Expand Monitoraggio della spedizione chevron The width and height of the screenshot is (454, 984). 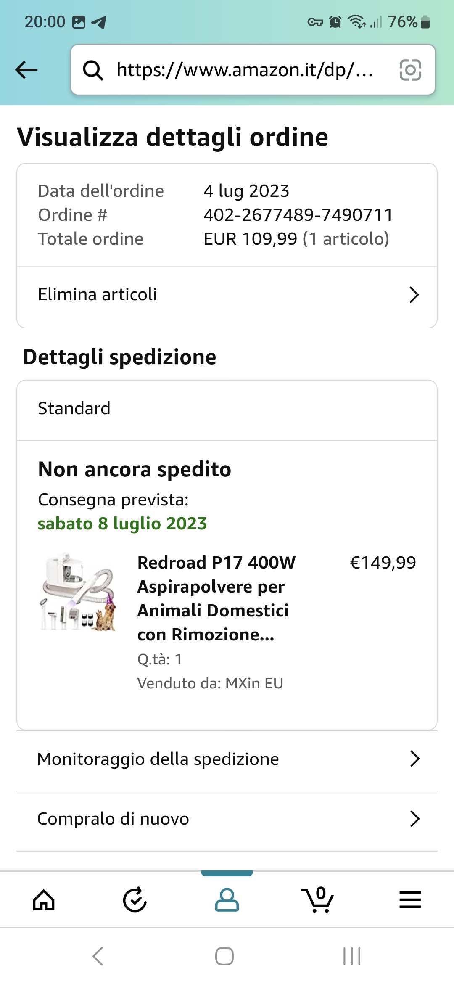tap(415, 759)
